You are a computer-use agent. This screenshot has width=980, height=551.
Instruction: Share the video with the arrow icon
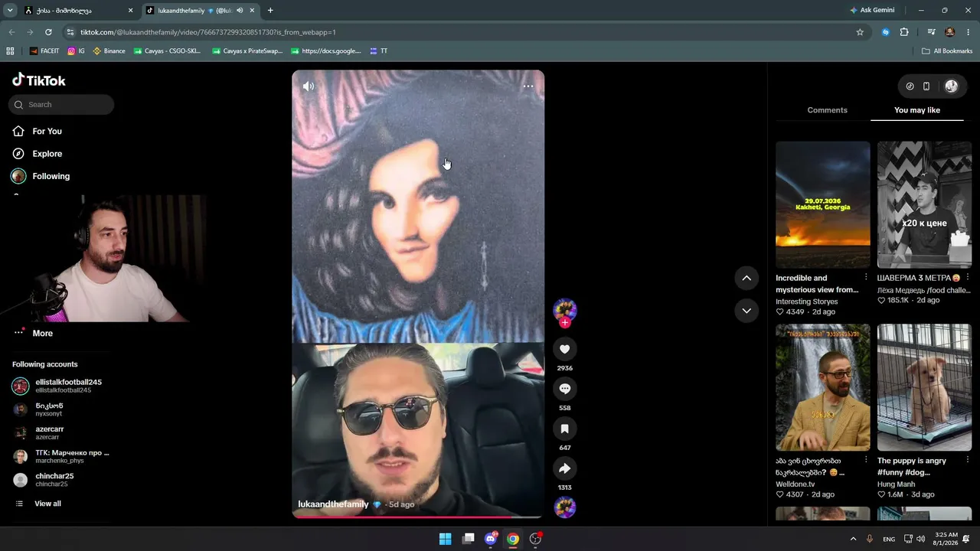click(x=565, y=468)
